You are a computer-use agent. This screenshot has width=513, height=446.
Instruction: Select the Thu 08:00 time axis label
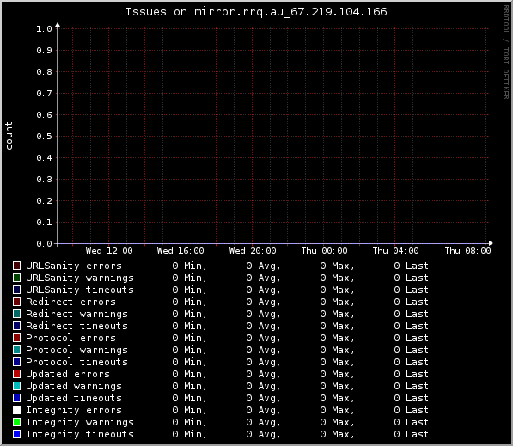click(x=467, y=251)
